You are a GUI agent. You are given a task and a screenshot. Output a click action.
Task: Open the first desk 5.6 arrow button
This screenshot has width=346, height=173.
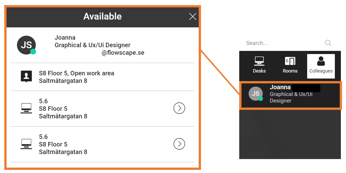click(x=179, y=108)
